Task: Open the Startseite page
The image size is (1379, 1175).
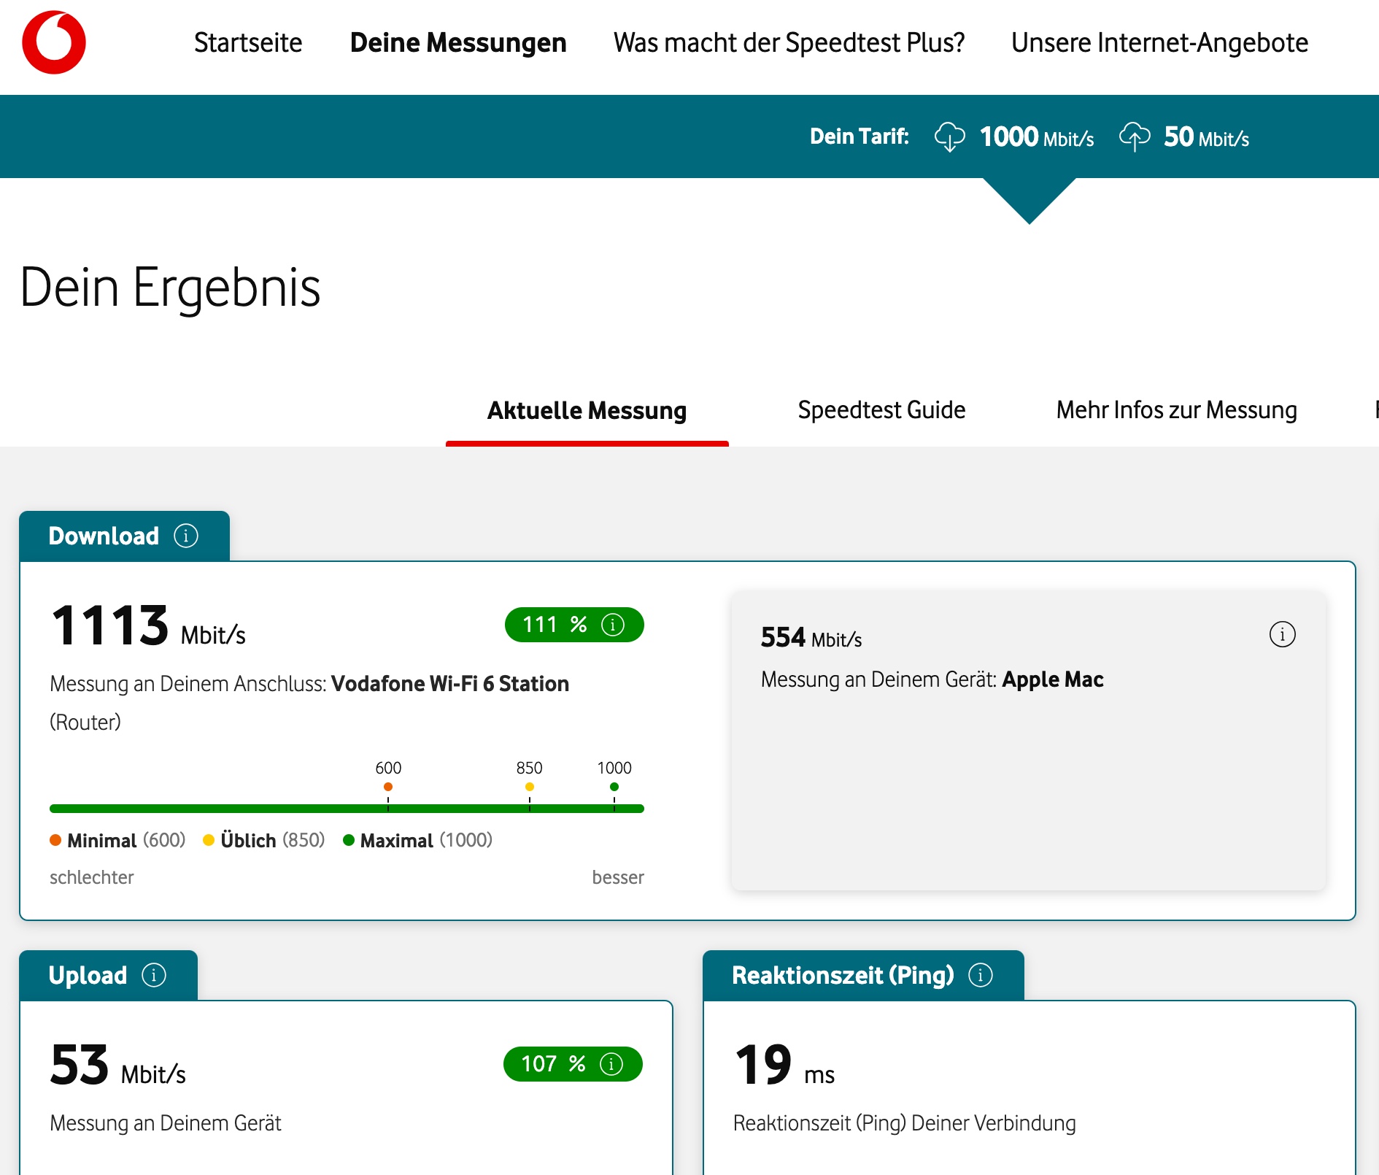Action: (248, 43)
